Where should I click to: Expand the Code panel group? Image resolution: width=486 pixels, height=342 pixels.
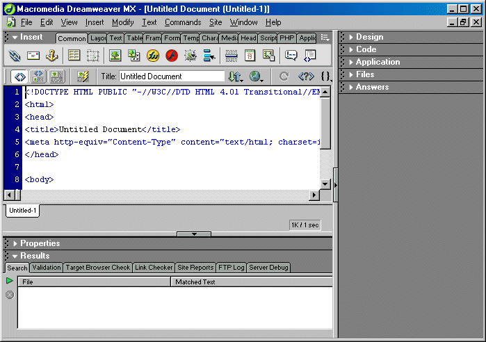pos(351,49)
